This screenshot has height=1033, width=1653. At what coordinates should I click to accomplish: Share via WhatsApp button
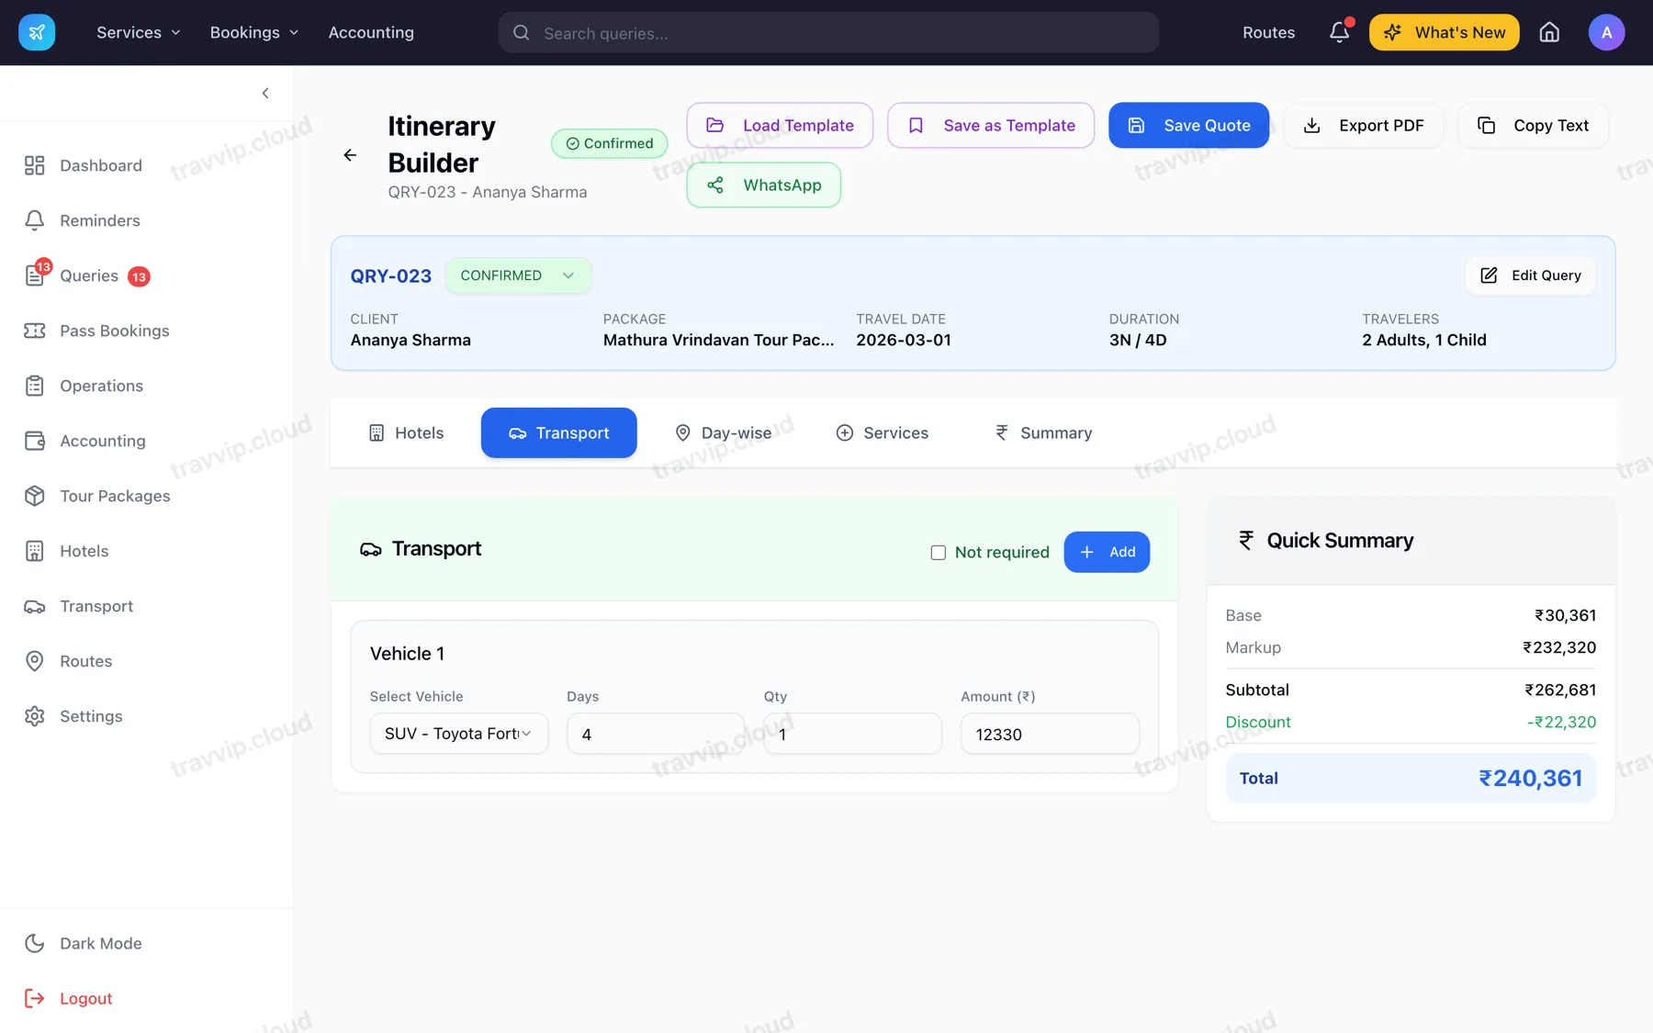[764, 185]
